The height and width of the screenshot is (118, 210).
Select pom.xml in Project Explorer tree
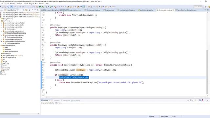tap(6, 70)
